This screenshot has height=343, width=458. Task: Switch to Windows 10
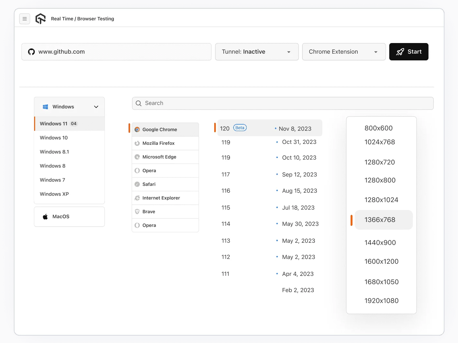click(53, 137)
